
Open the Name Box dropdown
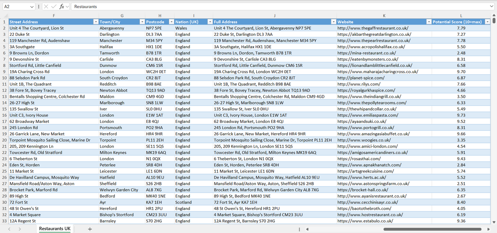pos(32,7)
